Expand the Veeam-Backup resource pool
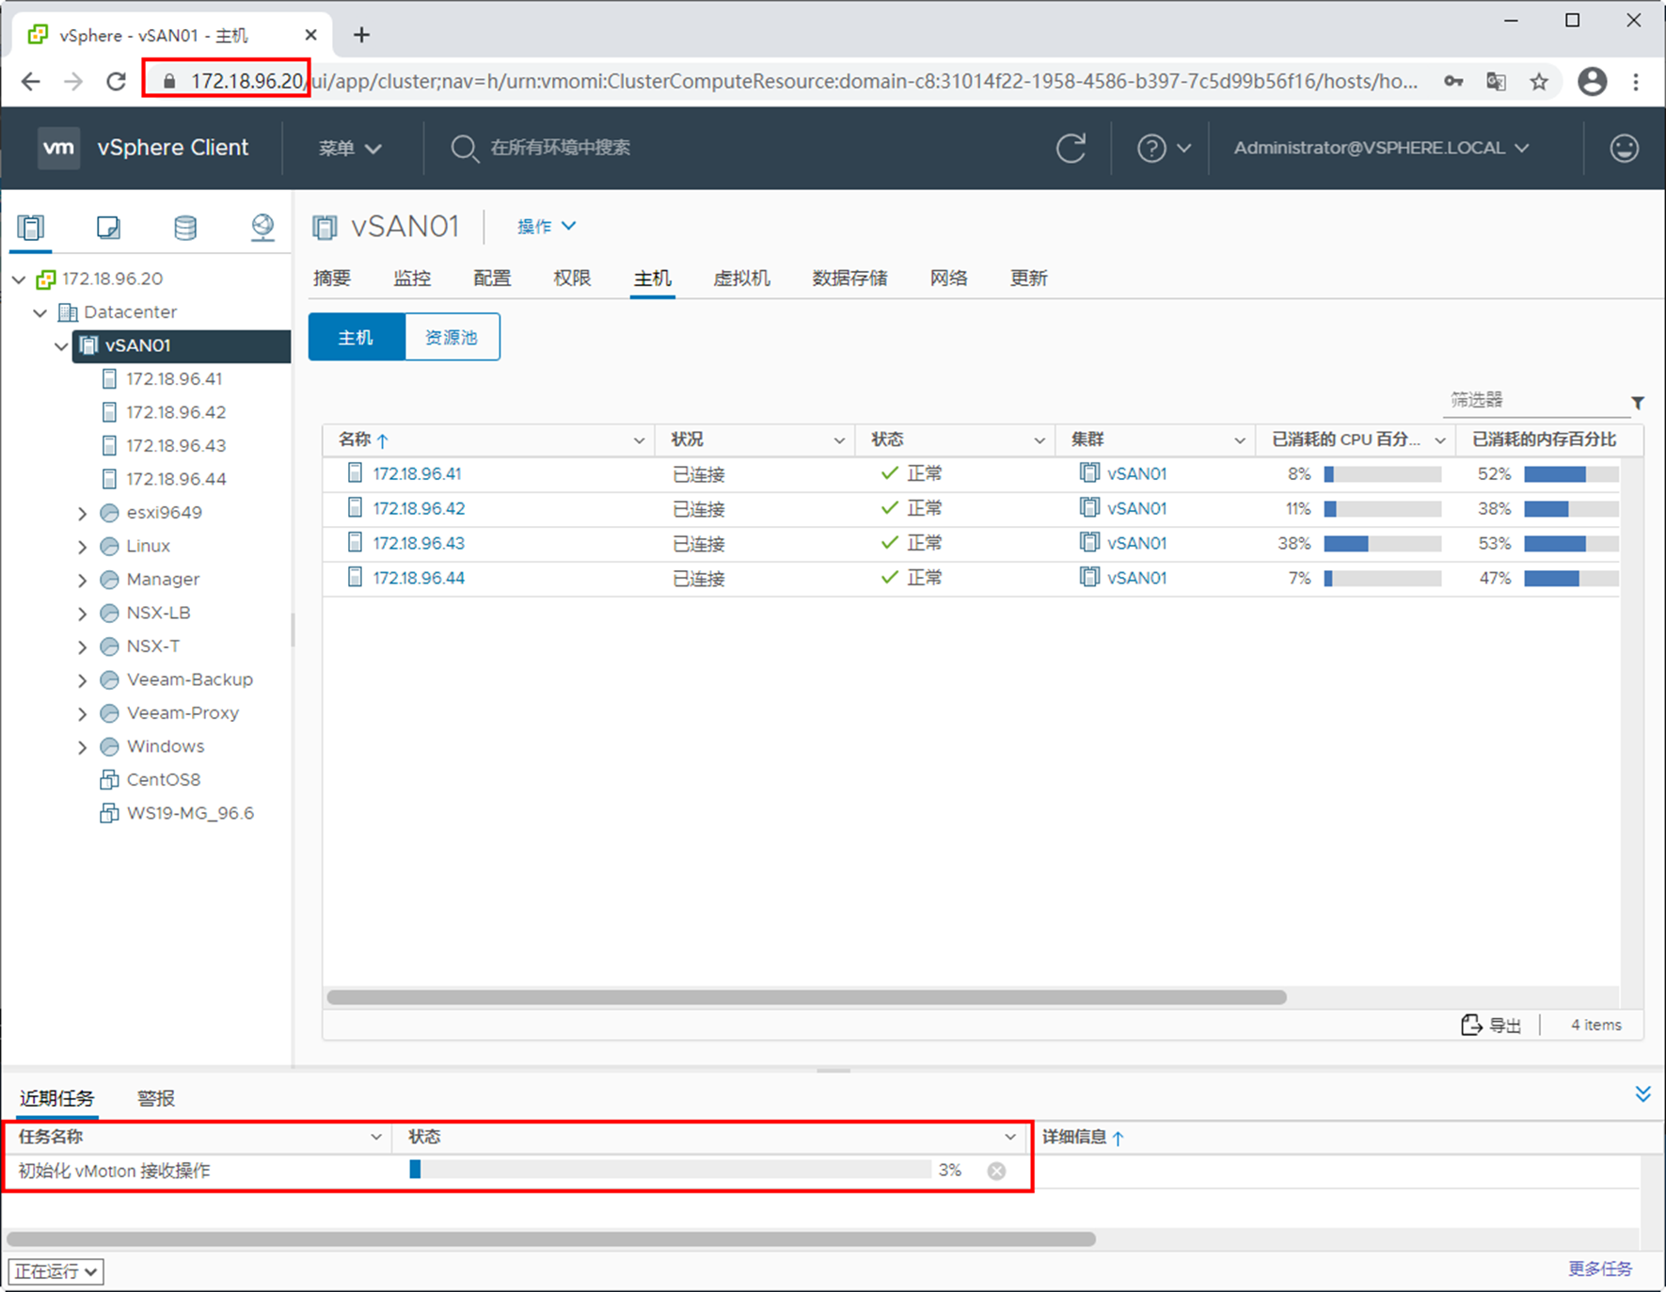 click(x=83, y=680)
